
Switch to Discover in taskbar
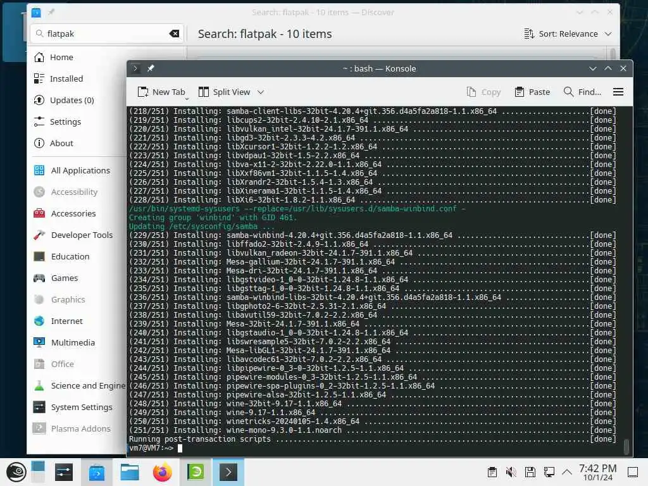96,472
